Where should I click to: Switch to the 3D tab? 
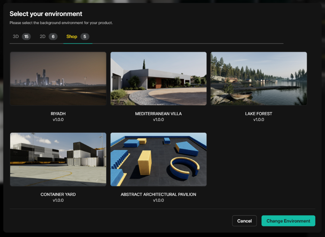point(16,37)
